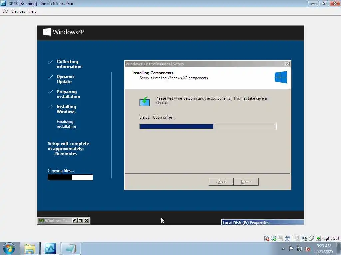Click the VirtualBox icon in the title bar

[x=3, y=3]
